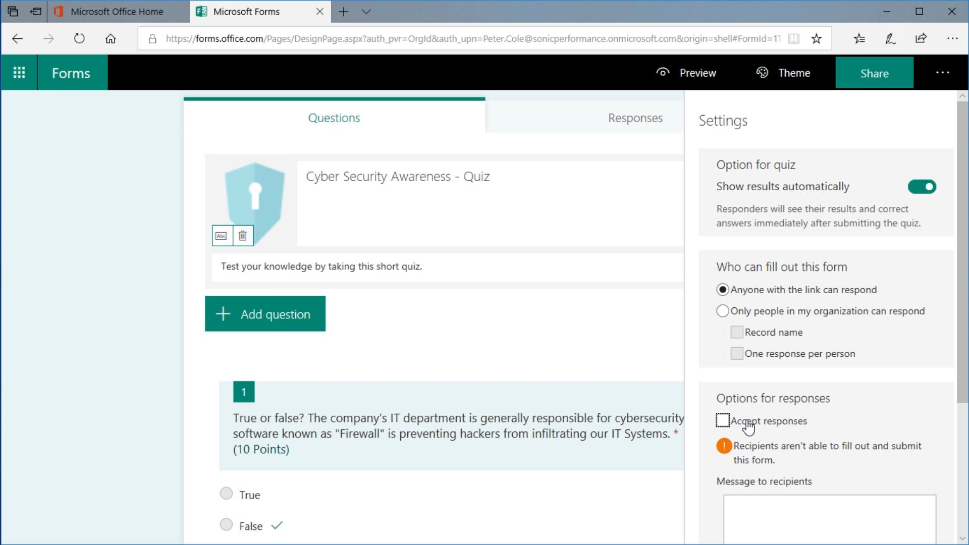The image size is (969, 545).
Task: Click the Share button to distribute form
Action: click(x=874, y=73)
